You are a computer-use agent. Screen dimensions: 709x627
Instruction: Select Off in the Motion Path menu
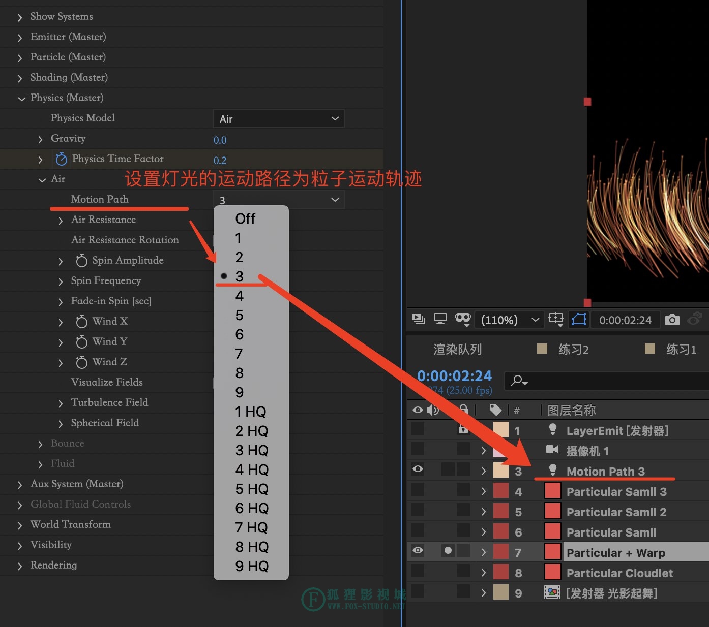[251, 218]
